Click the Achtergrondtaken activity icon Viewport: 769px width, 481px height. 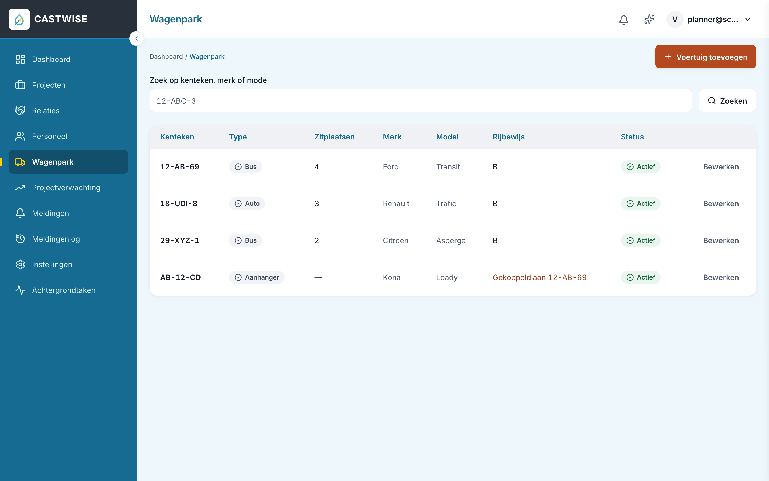tap(20, 290)
